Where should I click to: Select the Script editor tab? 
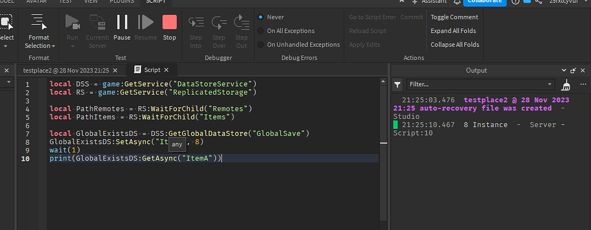coord(152,70)
